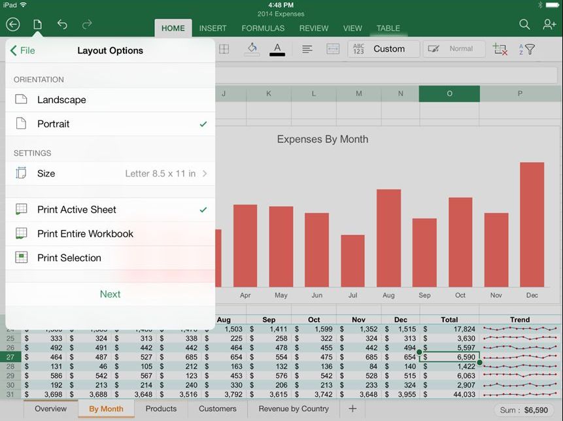Click the delete cells icon

coord(500,49)
